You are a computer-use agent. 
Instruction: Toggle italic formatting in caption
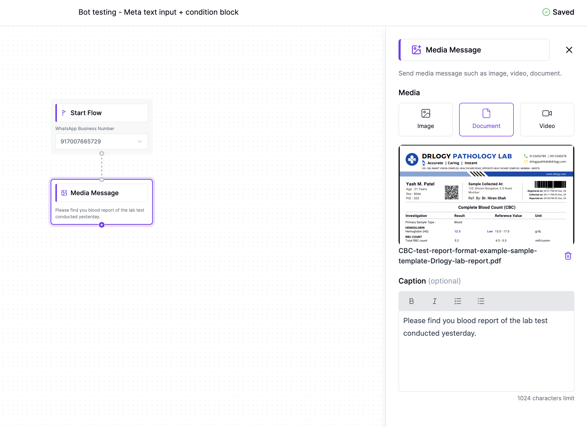click(x=434, y=301)
